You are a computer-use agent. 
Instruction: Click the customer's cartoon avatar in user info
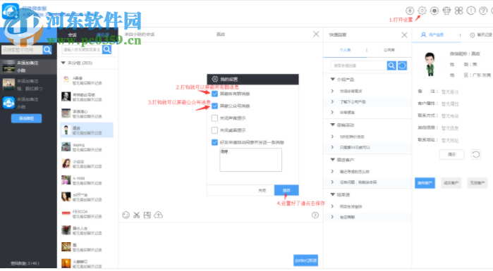(430, 65)
